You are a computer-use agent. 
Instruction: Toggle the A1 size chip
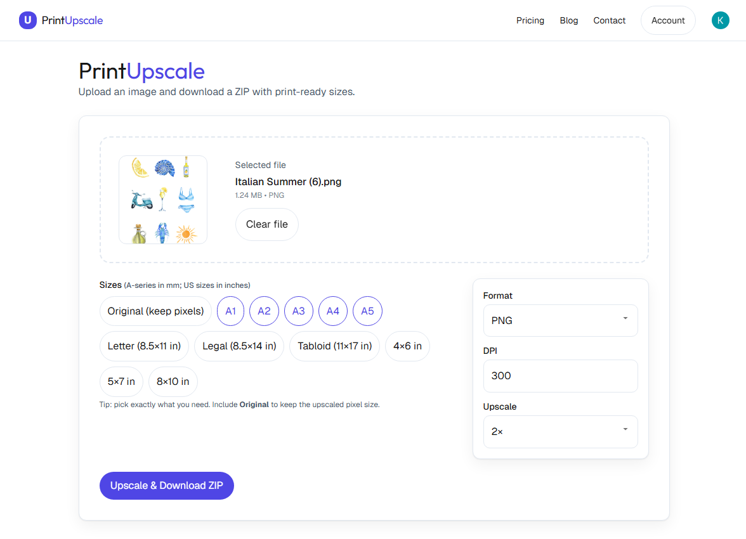[230, 311]
